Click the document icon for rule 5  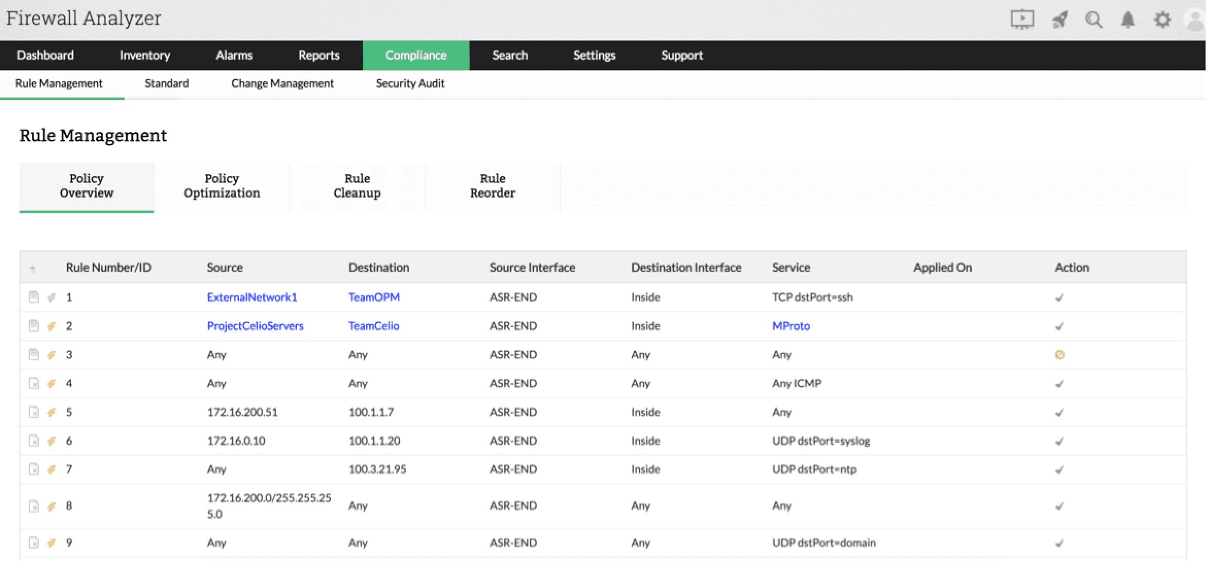pos(33,412)
